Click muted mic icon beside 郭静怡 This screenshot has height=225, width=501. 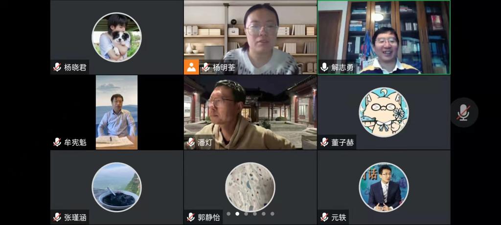[191, 217]
